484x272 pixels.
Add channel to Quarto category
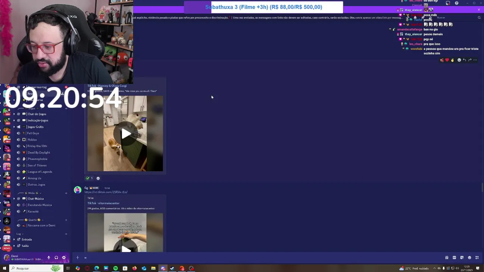[x=66, y=220]
